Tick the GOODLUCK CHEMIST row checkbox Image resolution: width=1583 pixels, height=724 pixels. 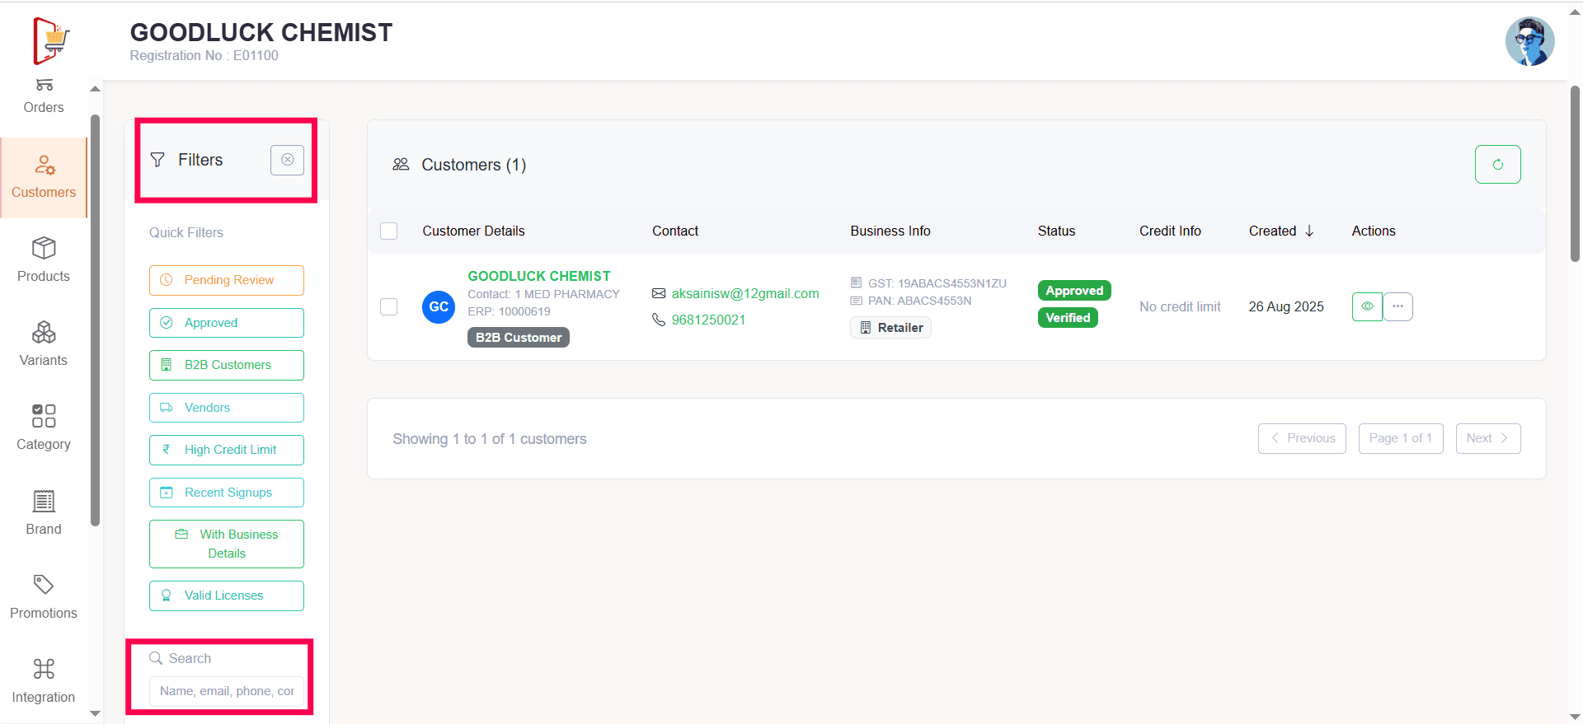[389, 306]
